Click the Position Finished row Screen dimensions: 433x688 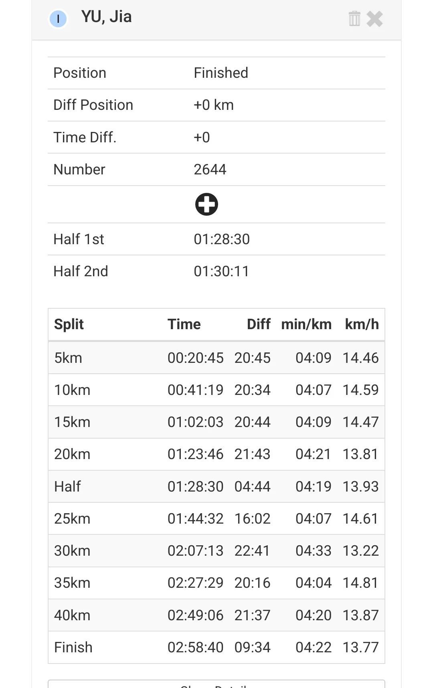click(216, 73)
